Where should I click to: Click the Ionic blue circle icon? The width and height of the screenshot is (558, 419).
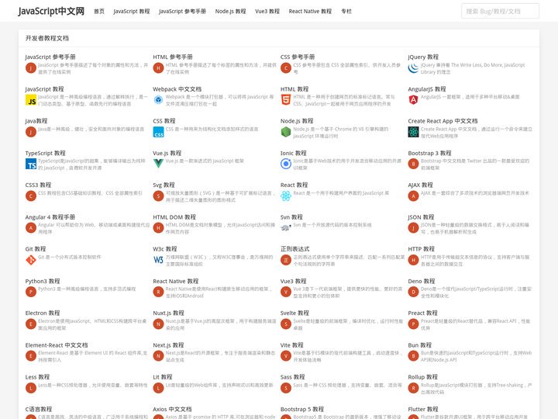[x=286, y=164]
